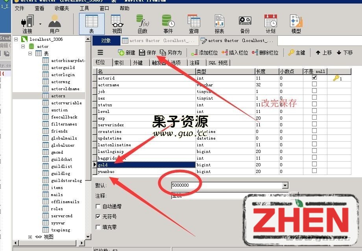Viewport: 362px width, 251px height.
Task: Toggle the 填充零 checkbox
Action: pyautogui.click(x=98, y=227)
